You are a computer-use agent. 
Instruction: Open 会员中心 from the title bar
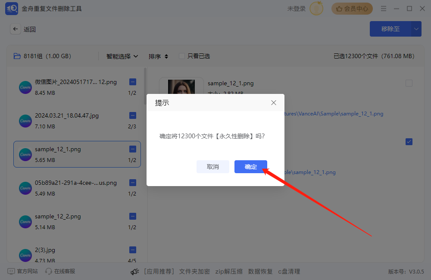coord(352,8)
